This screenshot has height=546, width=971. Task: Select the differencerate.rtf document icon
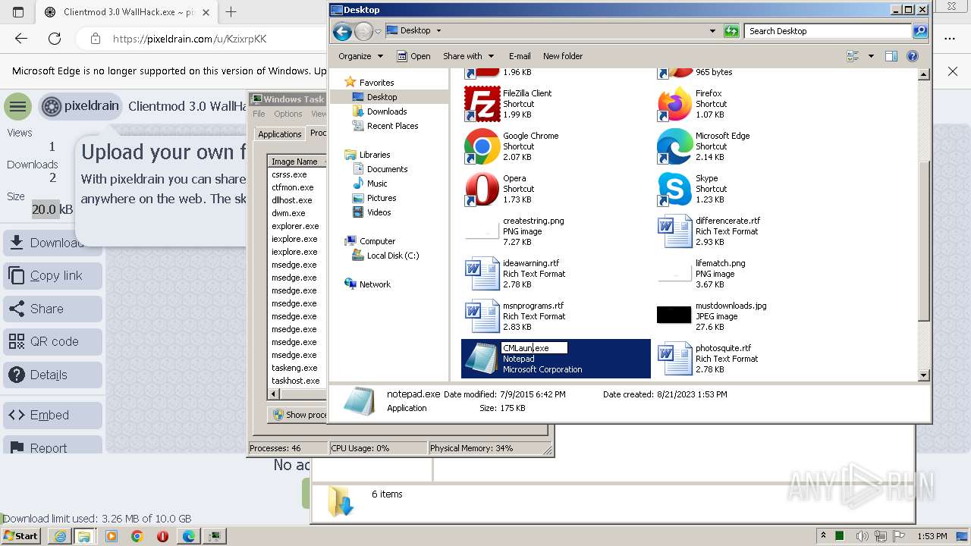[674, 231]
